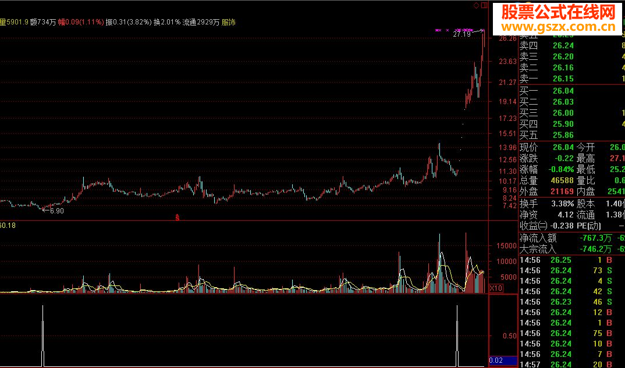Select the 买五 25.86 bid row
This screenshot has width=625, height=368.
pos(571,135)
